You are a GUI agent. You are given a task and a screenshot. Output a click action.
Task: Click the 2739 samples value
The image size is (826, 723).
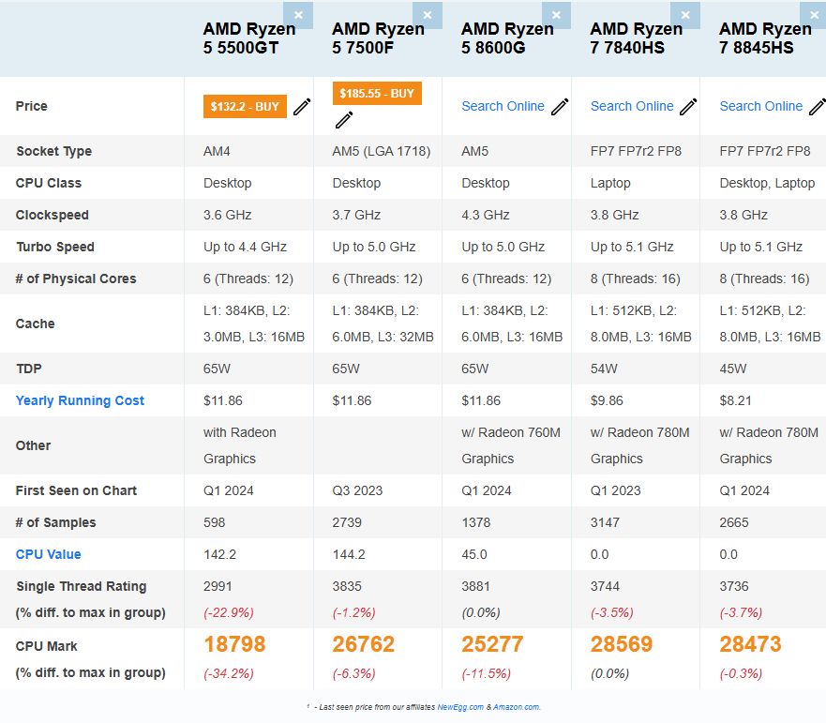click(347, 522)
